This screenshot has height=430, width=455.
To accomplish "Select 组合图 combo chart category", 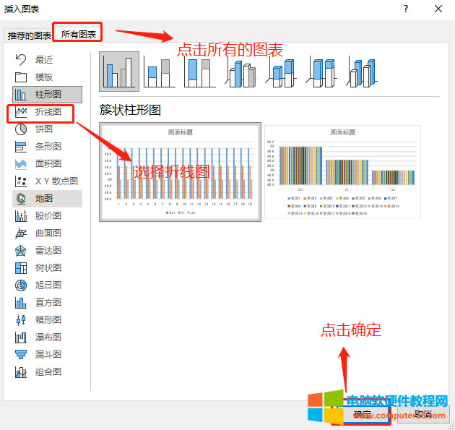I will coord(47,372).
